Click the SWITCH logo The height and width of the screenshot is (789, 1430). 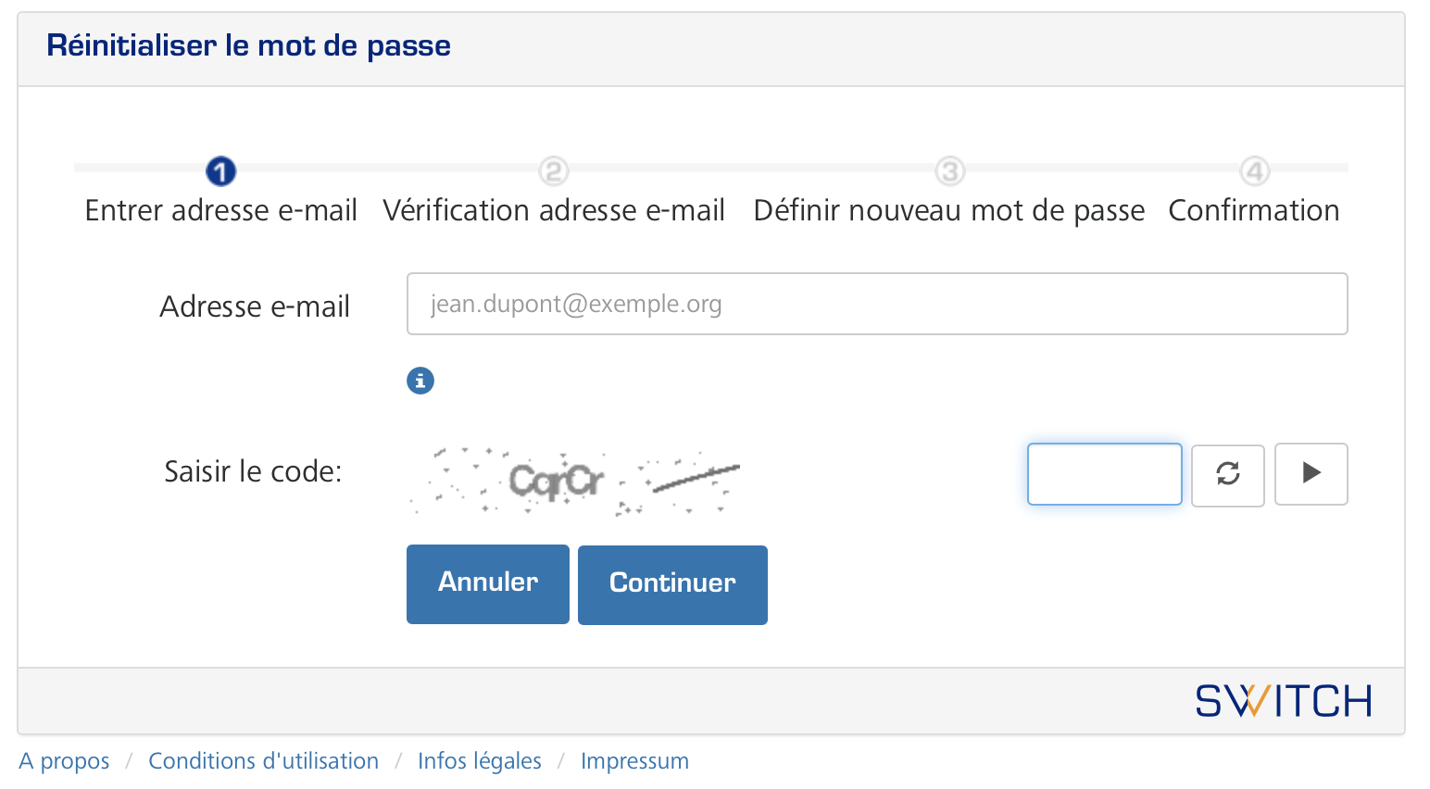(x=1283, y=701)
